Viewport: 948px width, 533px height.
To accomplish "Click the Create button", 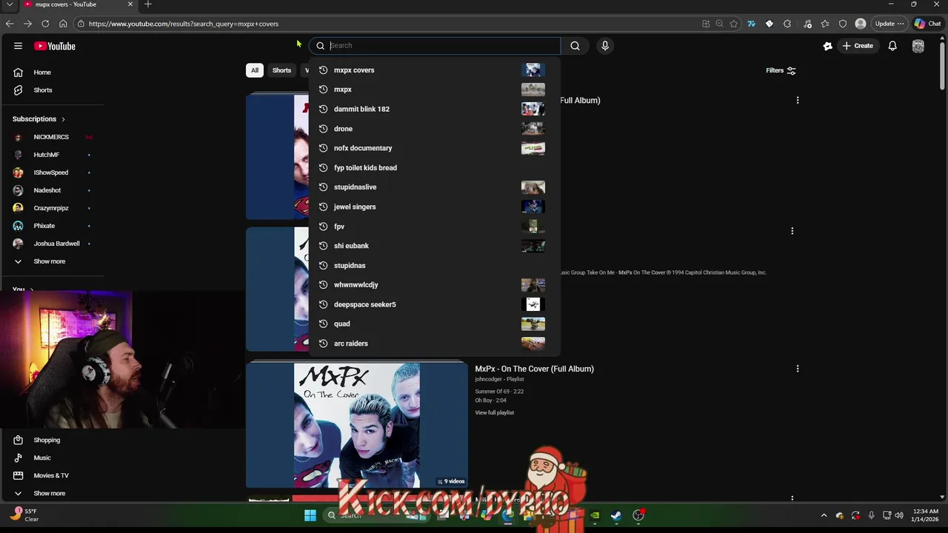I will coord(857,46).
